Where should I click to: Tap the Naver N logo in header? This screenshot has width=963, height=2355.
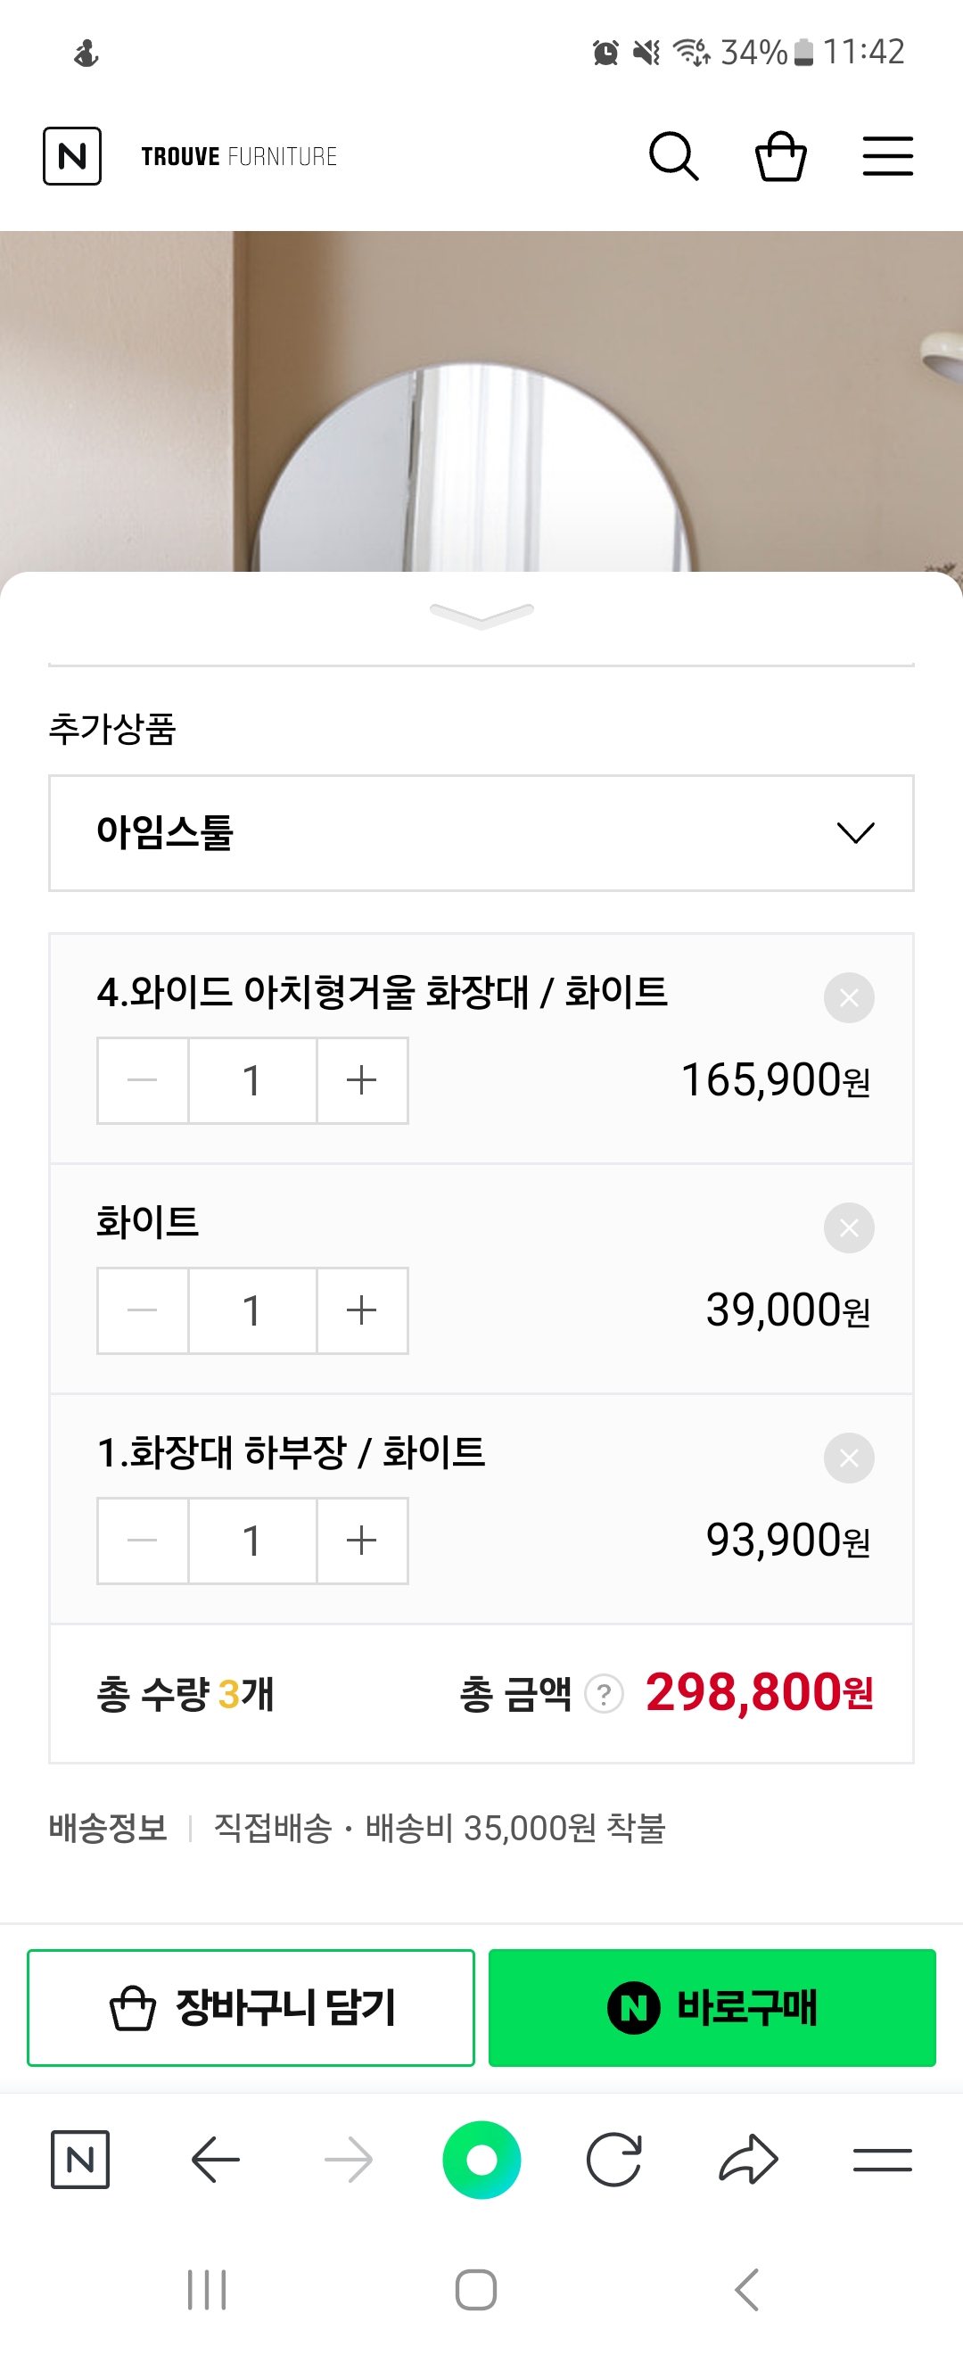(x=72, y=156)
